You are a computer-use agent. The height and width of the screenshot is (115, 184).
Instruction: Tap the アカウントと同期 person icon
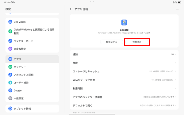[10, 75]
